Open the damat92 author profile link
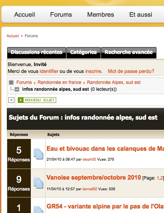This screenshot has height=213, width=164. pyautogui.click(x=90, y=189)
